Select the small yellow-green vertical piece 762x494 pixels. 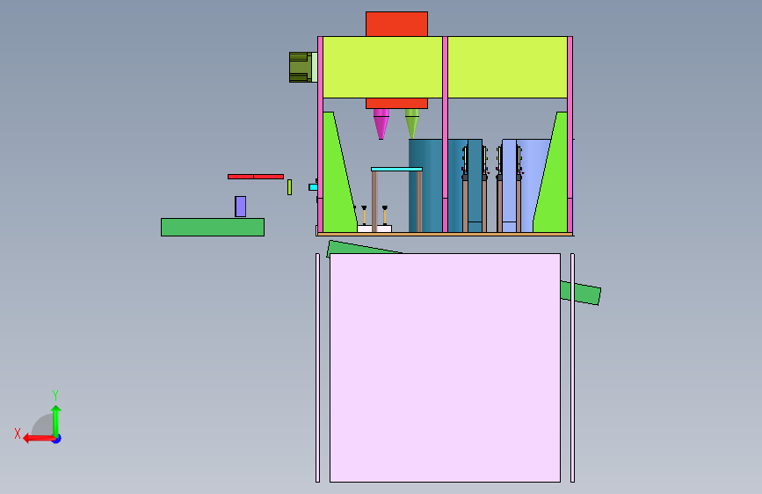click(x=290, y=187)
